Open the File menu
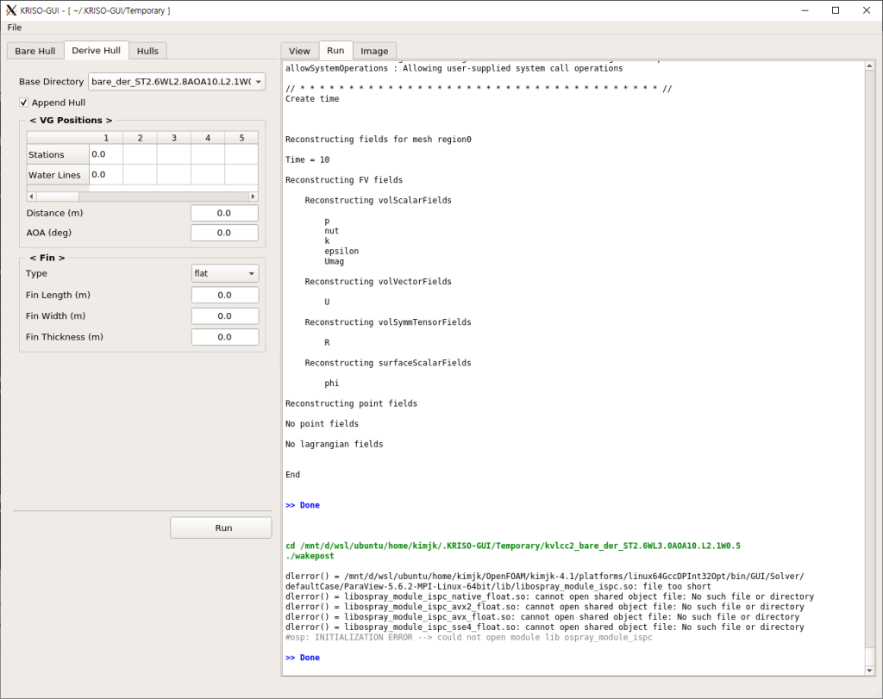This screenshot has width=883, height=699. pos(15,28)
